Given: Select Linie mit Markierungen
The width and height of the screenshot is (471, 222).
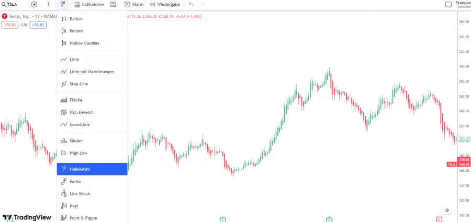Looking at the screenshot, I should click(92, 72).
